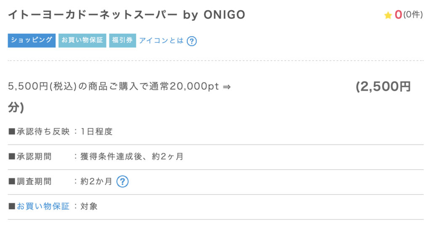Open the お買い物保証 link in details list
431x229 pixels.
(43, 206)
